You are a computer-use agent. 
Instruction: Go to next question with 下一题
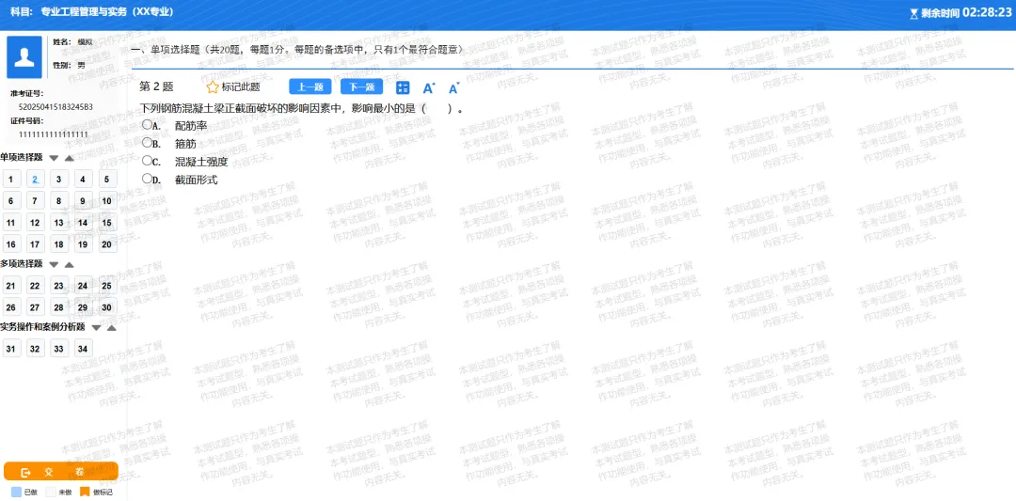(x=361, y=87)
